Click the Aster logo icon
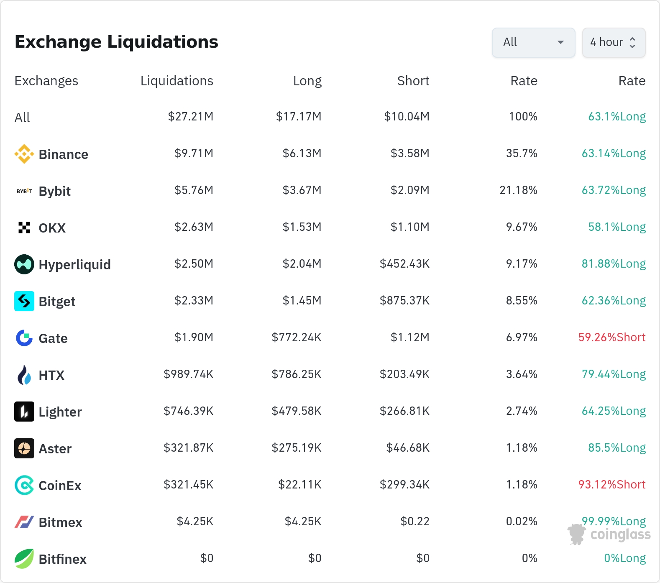Image resolution: width=660 pixels, height=583 pixels. tap(24, 448)
